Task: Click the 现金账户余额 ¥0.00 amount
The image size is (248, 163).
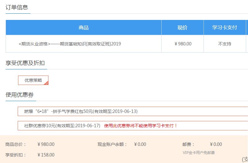Action: pos(140,144)
